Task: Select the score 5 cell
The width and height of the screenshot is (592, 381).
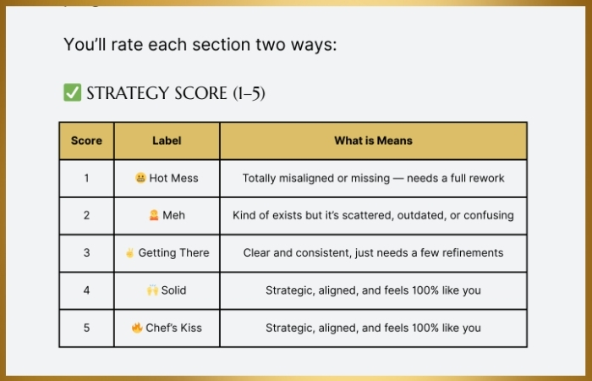Action: pyautogui.click(x=86, y=328)
